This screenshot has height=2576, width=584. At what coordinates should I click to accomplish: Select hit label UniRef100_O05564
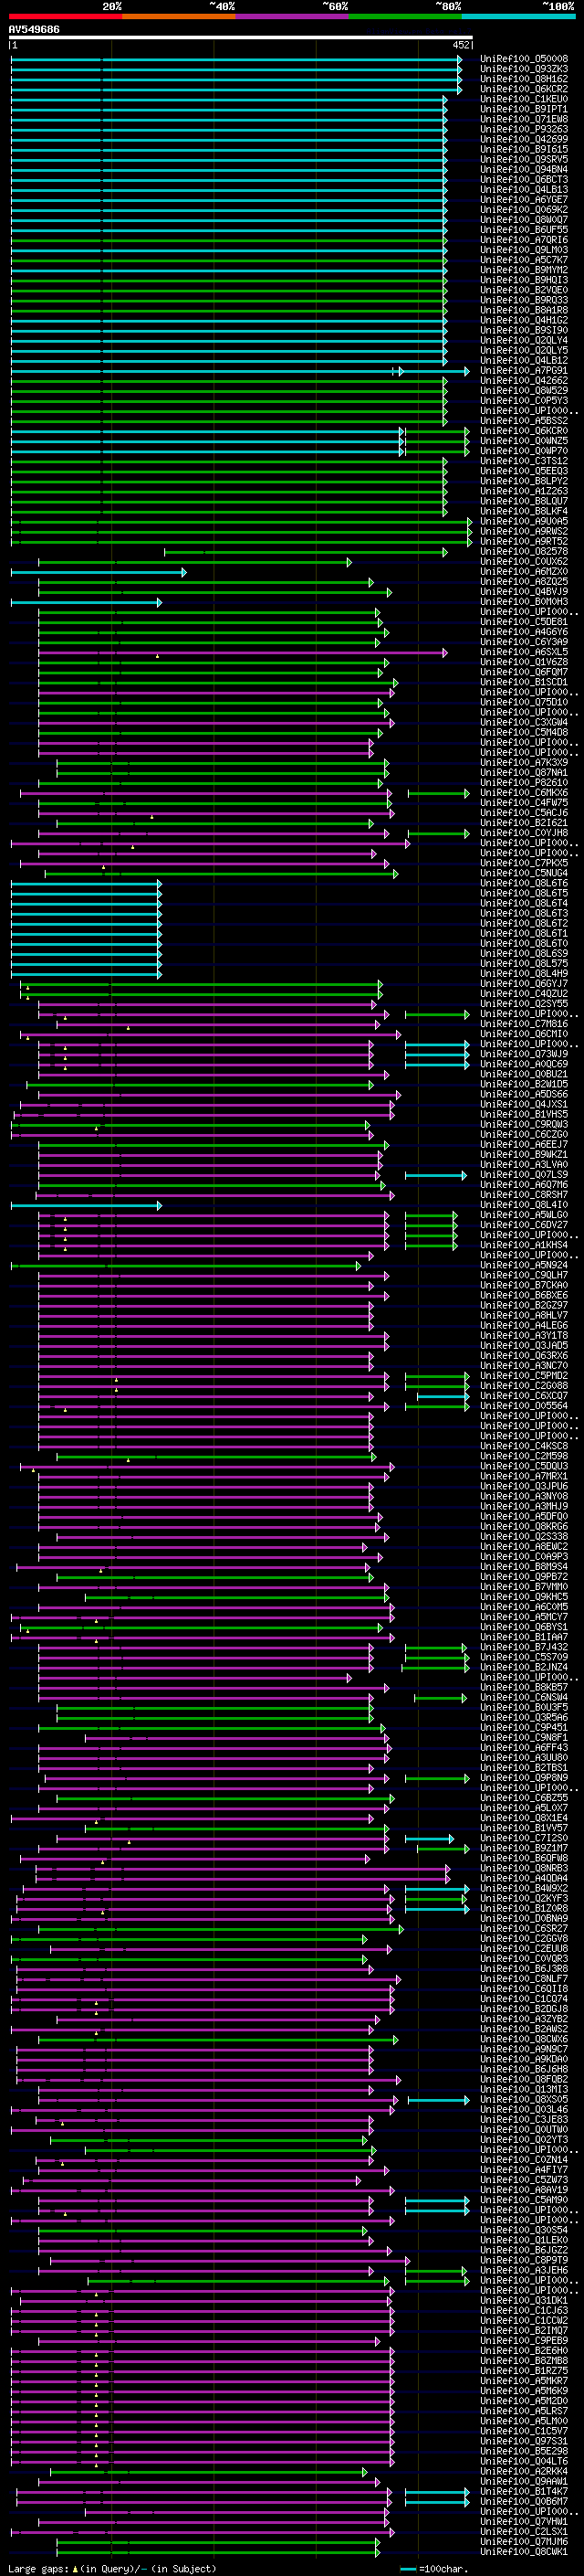pos(523,1406)
